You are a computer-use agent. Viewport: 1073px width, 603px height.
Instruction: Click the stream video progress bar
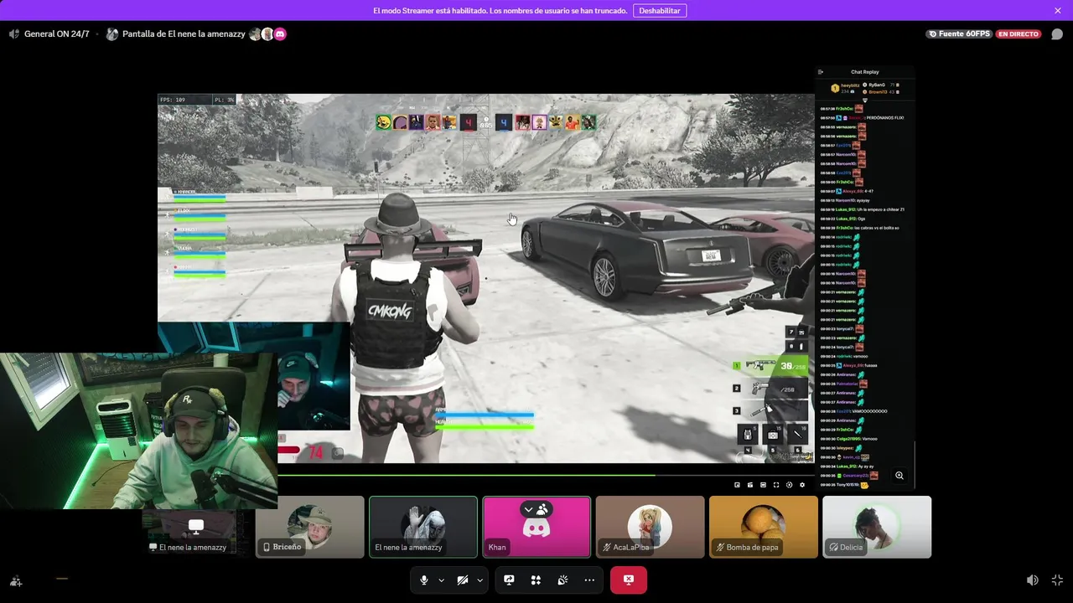coord(545,475)
